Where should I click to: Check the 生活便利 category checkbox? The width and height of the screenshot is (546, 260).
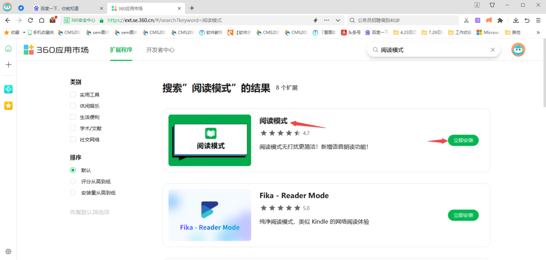point(73,117)
